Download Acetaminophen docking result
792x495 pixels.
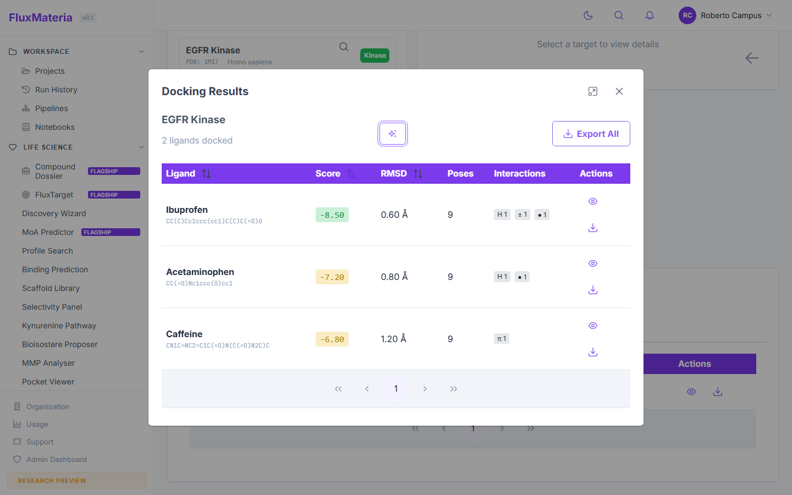tap(593, 290)
